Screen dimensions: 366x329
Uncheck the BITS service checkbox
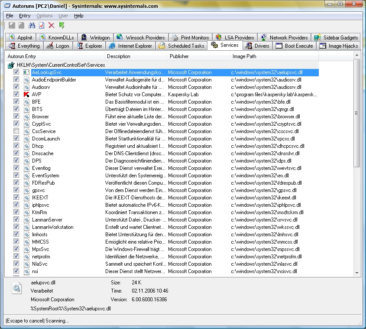click(x=16, y=109)
